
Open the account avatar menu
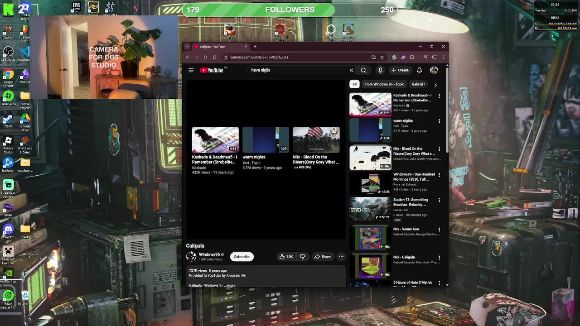[434, 70]
